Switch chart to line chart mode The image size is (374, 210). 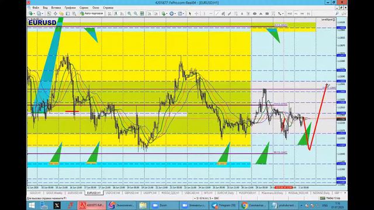[x=122, y=13]
